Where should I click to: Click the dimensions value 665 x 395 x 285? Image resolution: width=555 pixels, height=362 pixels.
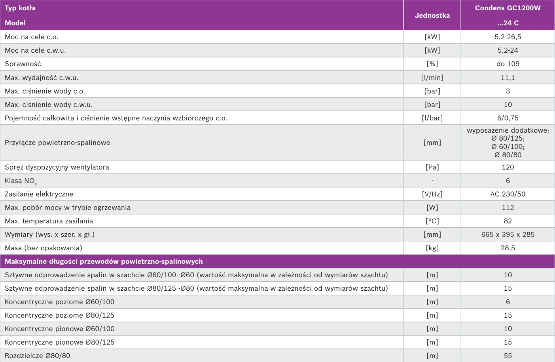[x=508, y=234]
